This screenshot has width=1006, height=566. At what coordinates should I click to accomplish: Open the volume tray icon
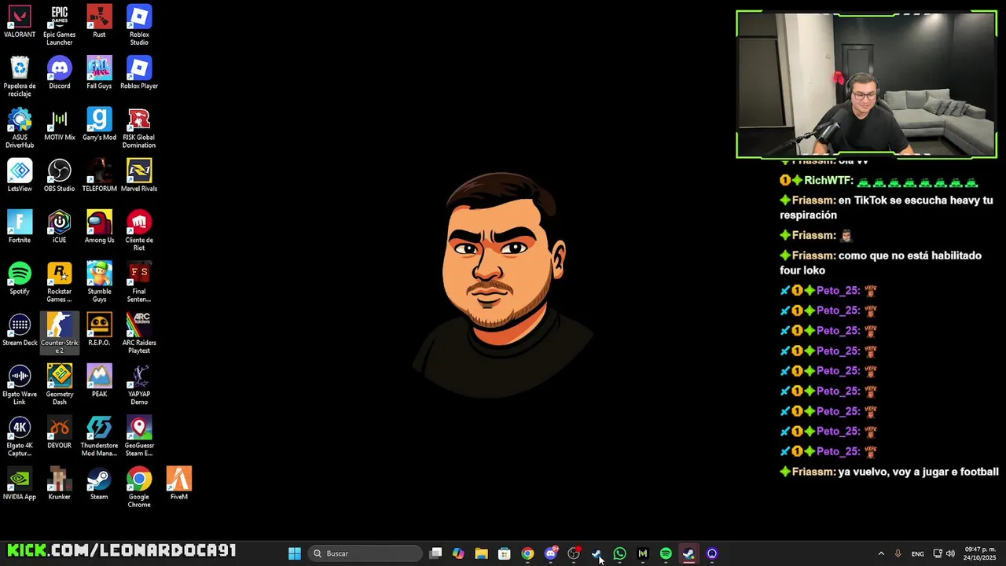coord(950,553)
